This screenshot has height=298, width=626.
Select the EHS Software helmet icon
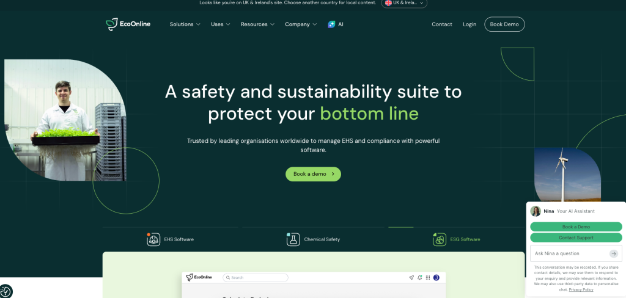[153, 239]
